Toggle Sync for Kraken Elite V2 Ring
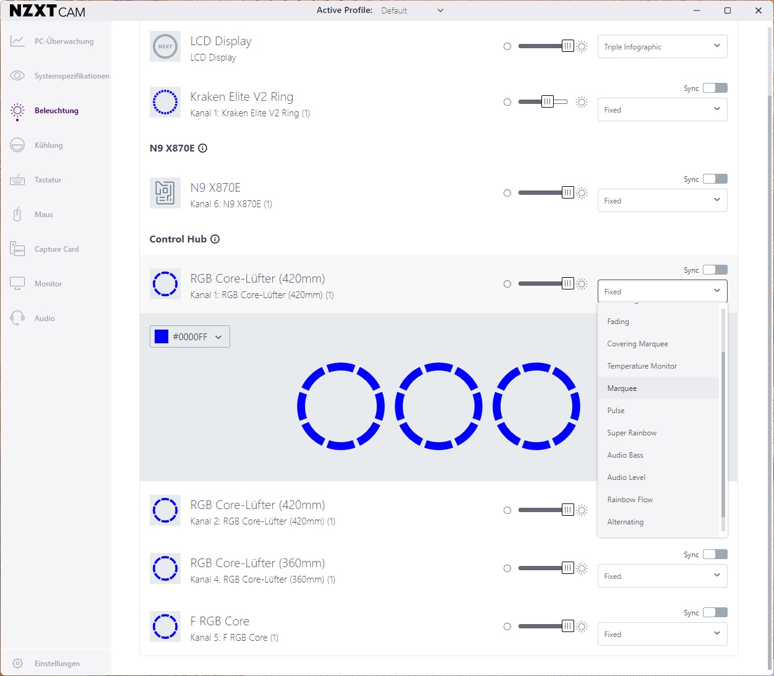The image size is (774, 676). 715,88
